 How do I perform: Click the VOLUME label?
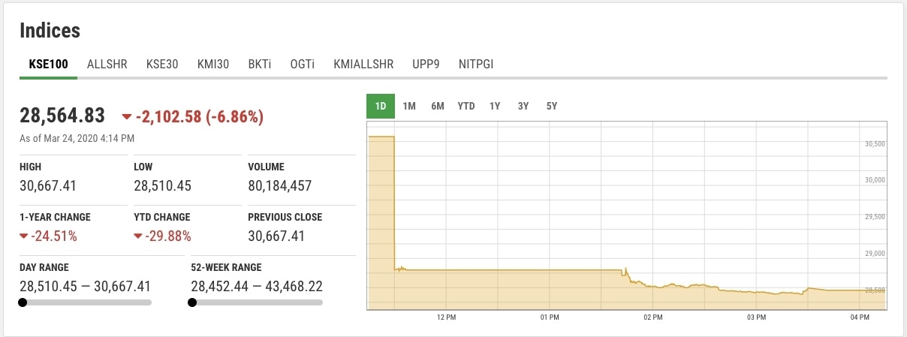[266, 167]
